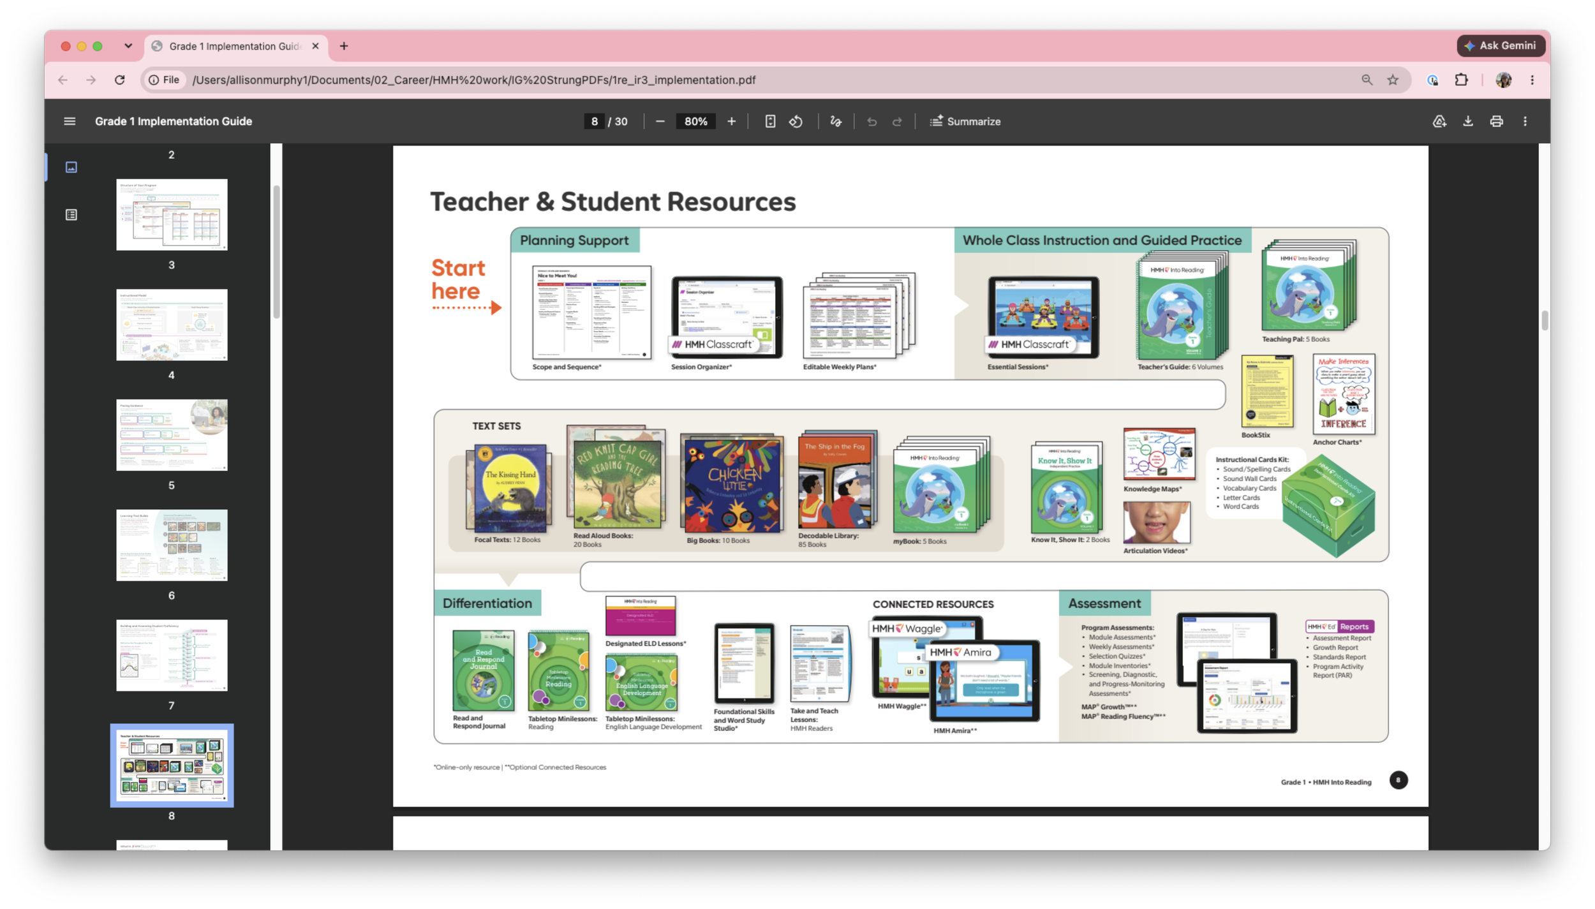1595x909 pixels.
Task: Click the 'Essential Sessions*' caption
Action: 1018,367
